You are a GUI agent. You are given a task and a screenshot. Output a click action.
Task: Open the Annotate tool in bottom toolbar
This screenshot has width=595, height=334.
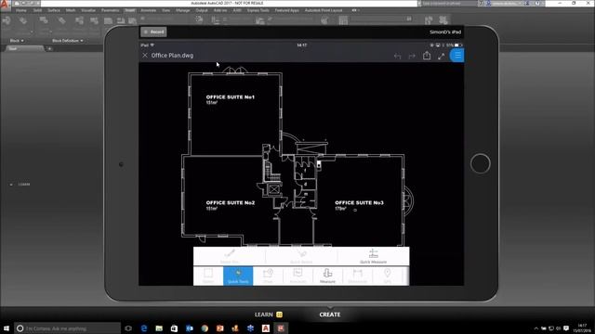pyautogui.click(x=297, y=276)
